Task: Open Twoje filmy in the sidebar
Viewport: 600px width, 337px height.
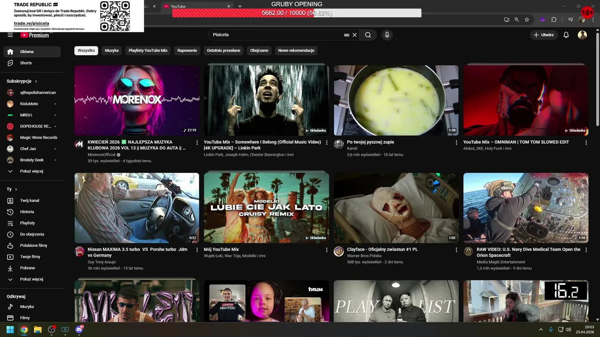Action: (32, 256)
